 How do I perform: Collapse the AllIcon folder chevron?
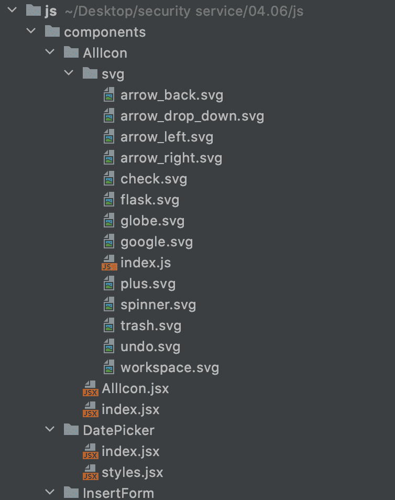pos(50,52)
